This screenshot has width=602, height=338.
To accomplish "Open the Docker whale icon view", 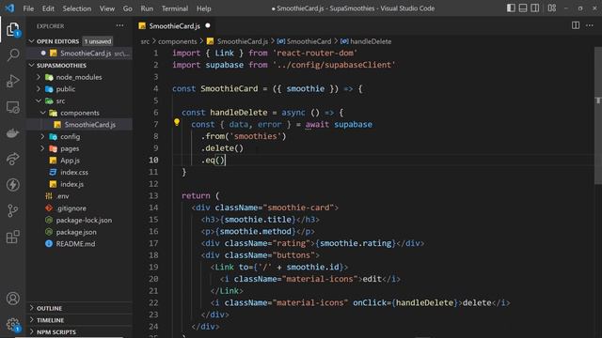I will coord(13,133).
